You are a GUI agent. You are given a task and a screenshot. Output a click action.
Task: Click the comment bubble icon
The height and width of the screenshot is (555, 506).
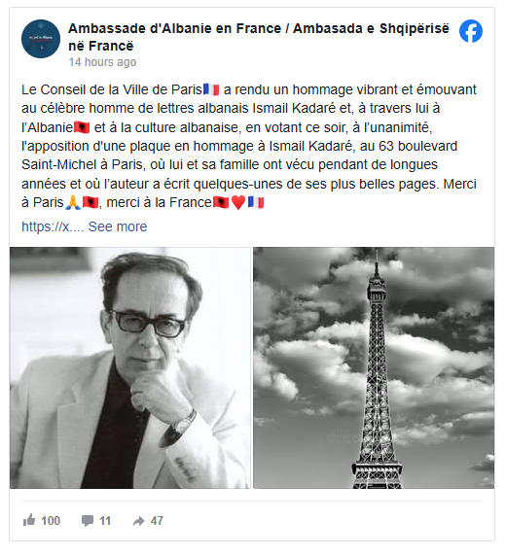click(x=88, y=521)
